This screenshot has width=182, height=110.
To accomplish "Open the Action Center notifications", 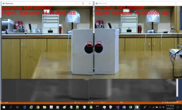I will point(178,107).
